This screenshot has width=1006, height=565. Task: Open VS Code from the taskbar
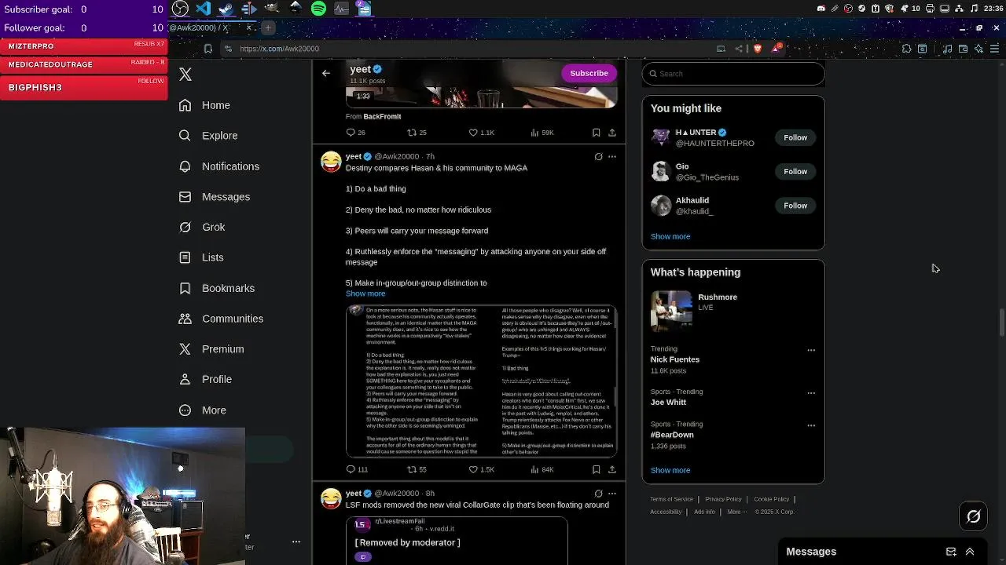204,9
